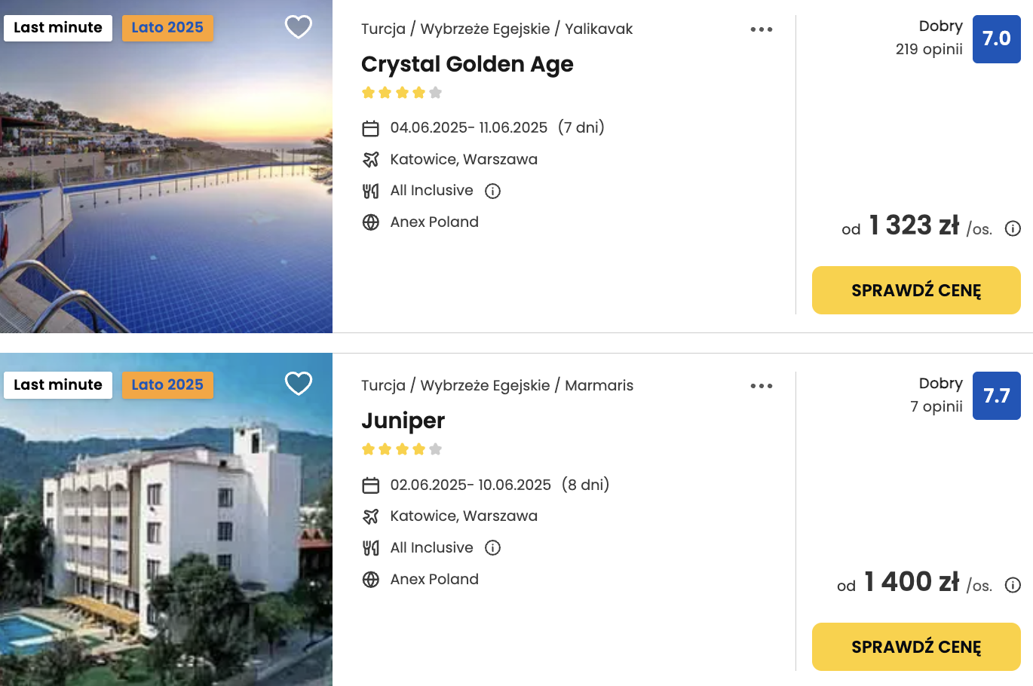Viewport: 1033px width, 686px height.
Task: Click the 7.0 rating badge
Action: click(996, 38)
